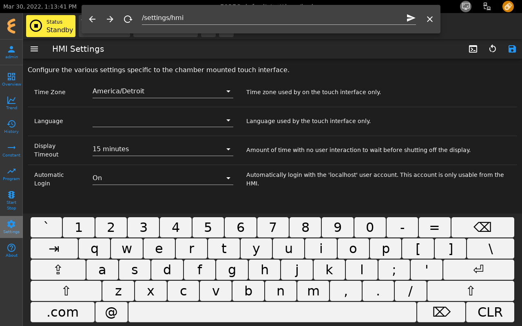522x326 pixels.
Task: Expand the Automatic Login dropdown
Action: [x=163, y=178]
